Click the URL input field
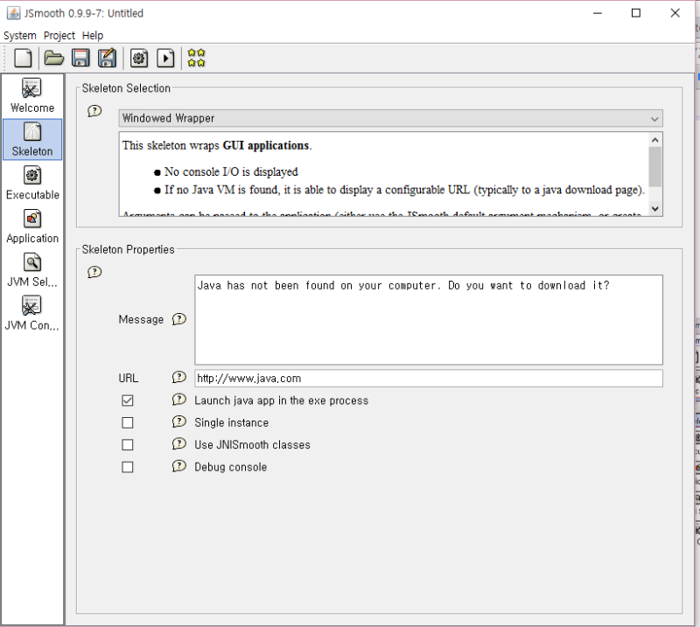Screen dimensions: 700x627 429,379
